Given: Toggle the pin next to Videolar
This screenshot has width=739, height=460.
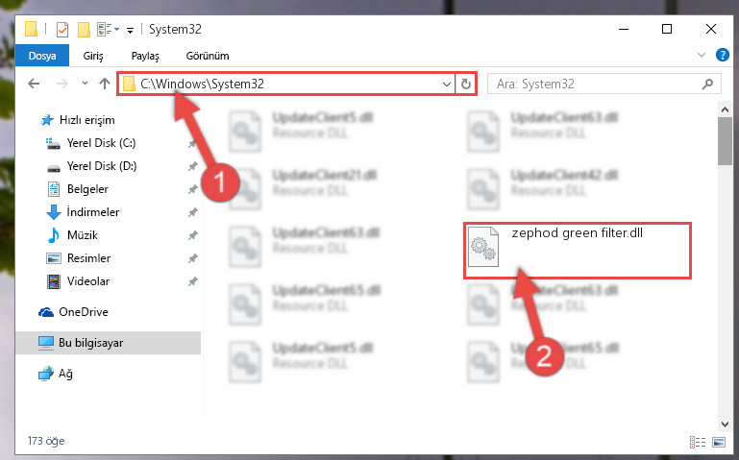Looking at the screenshot, I should click(x=192, y=281).
